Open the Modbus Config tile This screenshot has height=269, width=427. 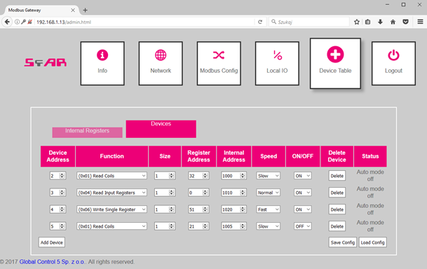(219, 63)
